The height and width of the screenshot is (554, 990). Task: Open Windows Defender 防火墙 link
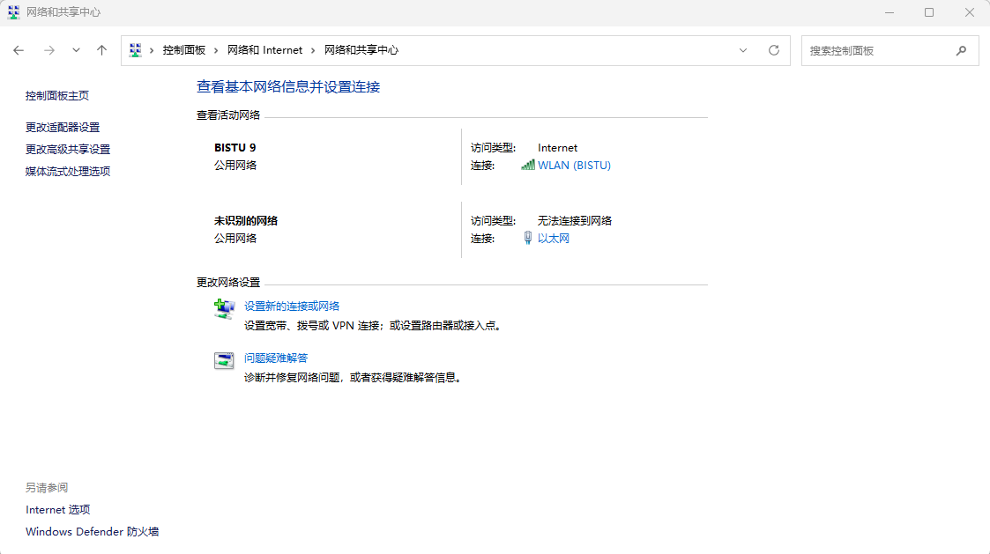pos(93,531)
